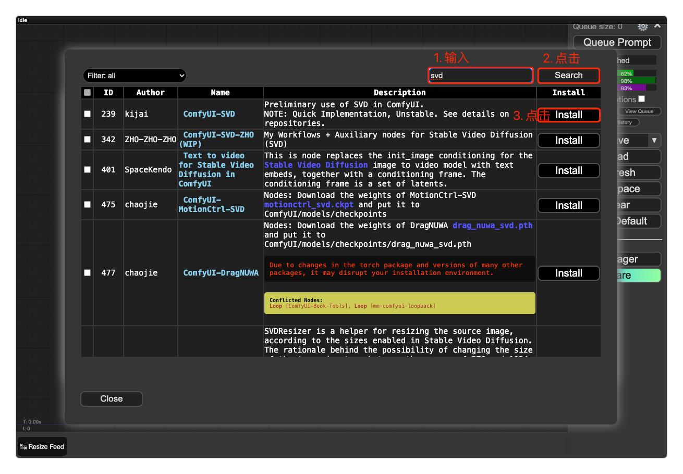Click the Install column header
The image size is (683, 474).
(568, 93)
